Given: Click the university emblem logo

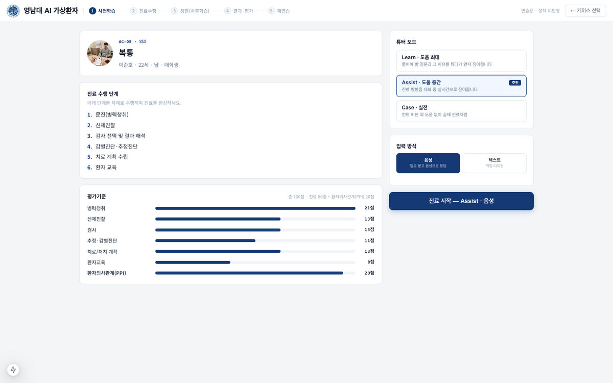Looking at the screenshot, I should click(13, 11).
